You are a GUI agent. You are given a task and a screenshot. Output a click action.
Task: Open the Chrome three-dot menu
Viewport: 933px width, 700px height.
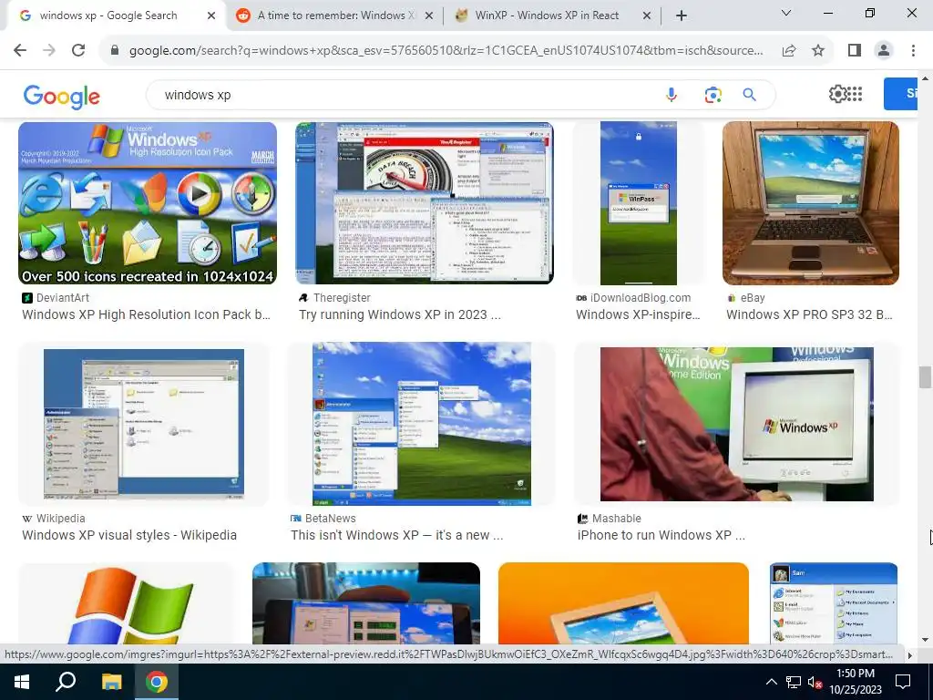[913, 51]
